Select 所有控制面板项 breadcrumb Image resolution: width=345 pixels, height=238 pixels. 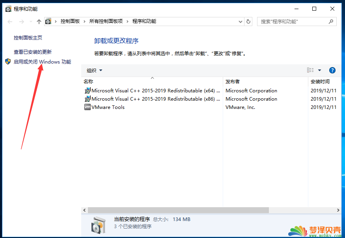[x=106, y=21]
